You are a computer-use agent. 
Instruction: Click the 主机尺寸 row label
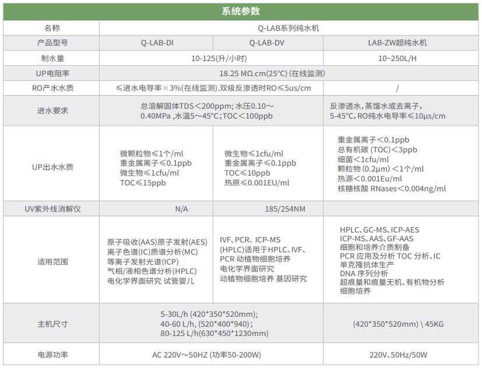click(52, 322)
